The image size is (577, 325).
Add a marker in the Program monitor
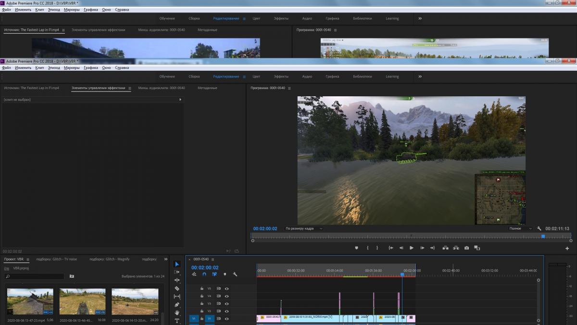point(356,248)
